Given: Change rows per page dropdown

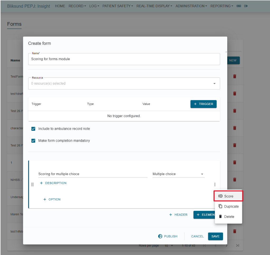Looking at the screenshot, I should click(x=169, y=246).
